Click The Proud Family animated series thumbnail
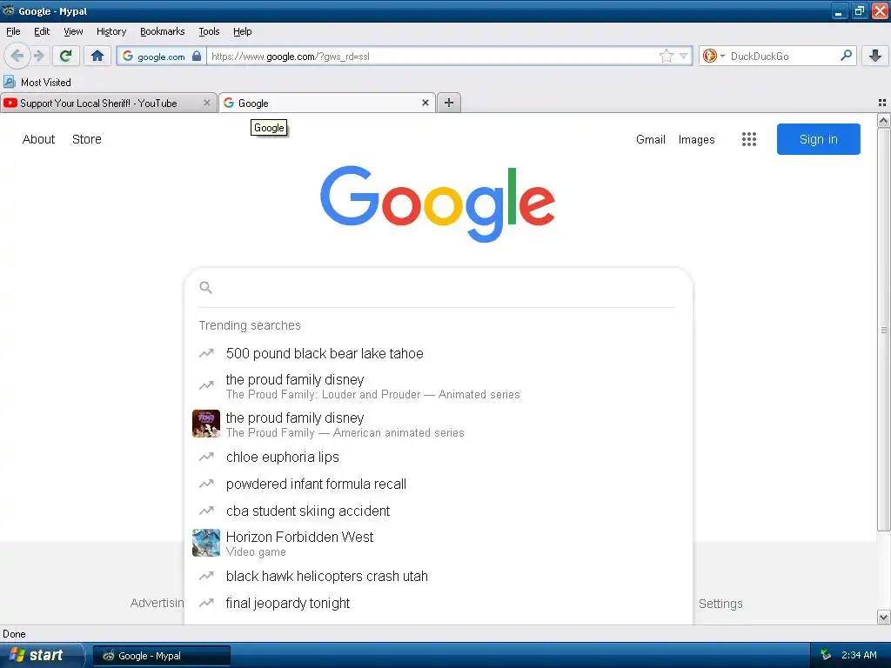The height and width of the screenshot is (668, 891). (x=205, y=424)
